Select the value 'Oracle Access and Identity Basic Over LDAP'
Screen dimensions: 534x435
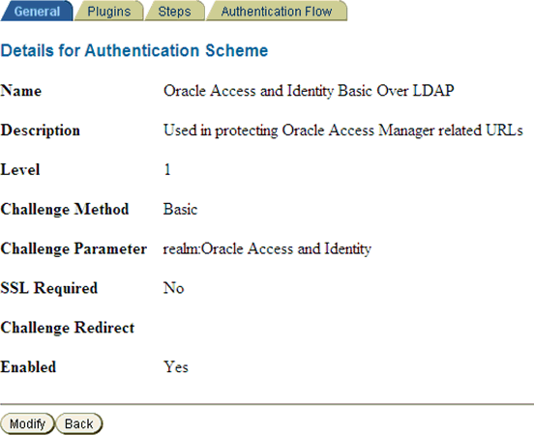309,91
